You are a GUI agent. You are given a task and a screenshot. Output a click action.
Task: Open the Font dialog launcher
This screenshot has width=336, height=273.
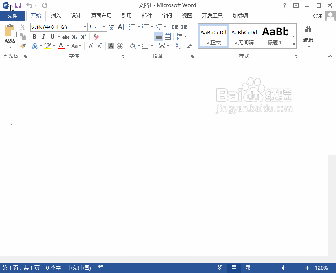coord(123,57)
